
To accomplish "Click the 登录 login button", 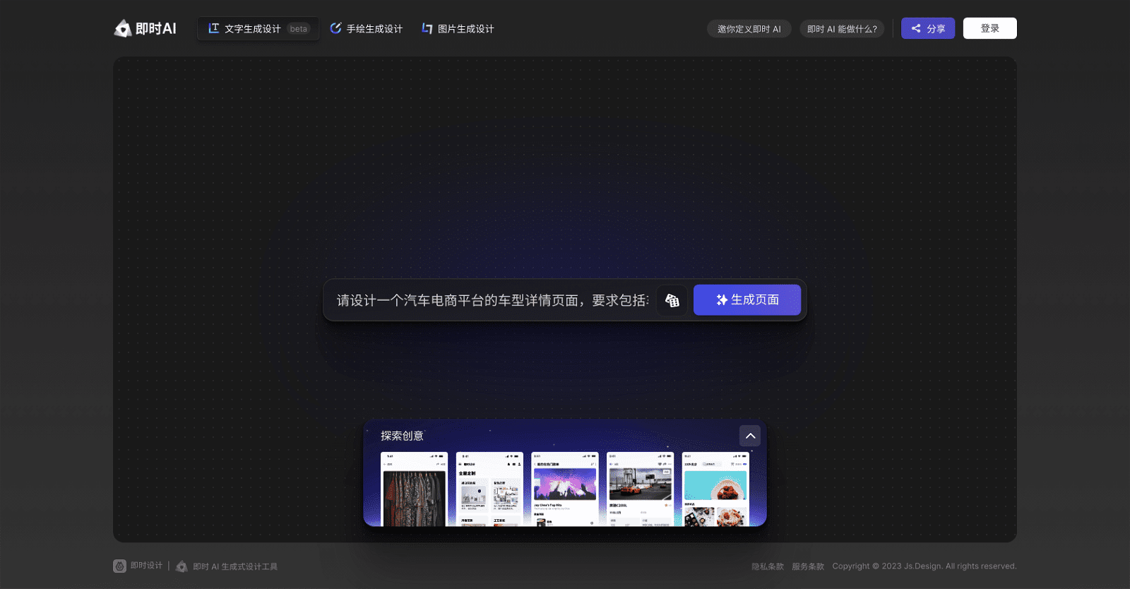I will 989,28.
